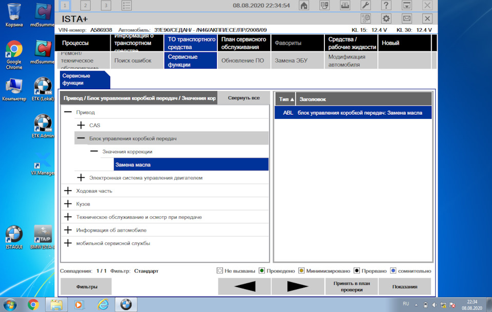Open Средства / рабочие жидкости tab
This screenshot has height=312, width=492.
351,43
